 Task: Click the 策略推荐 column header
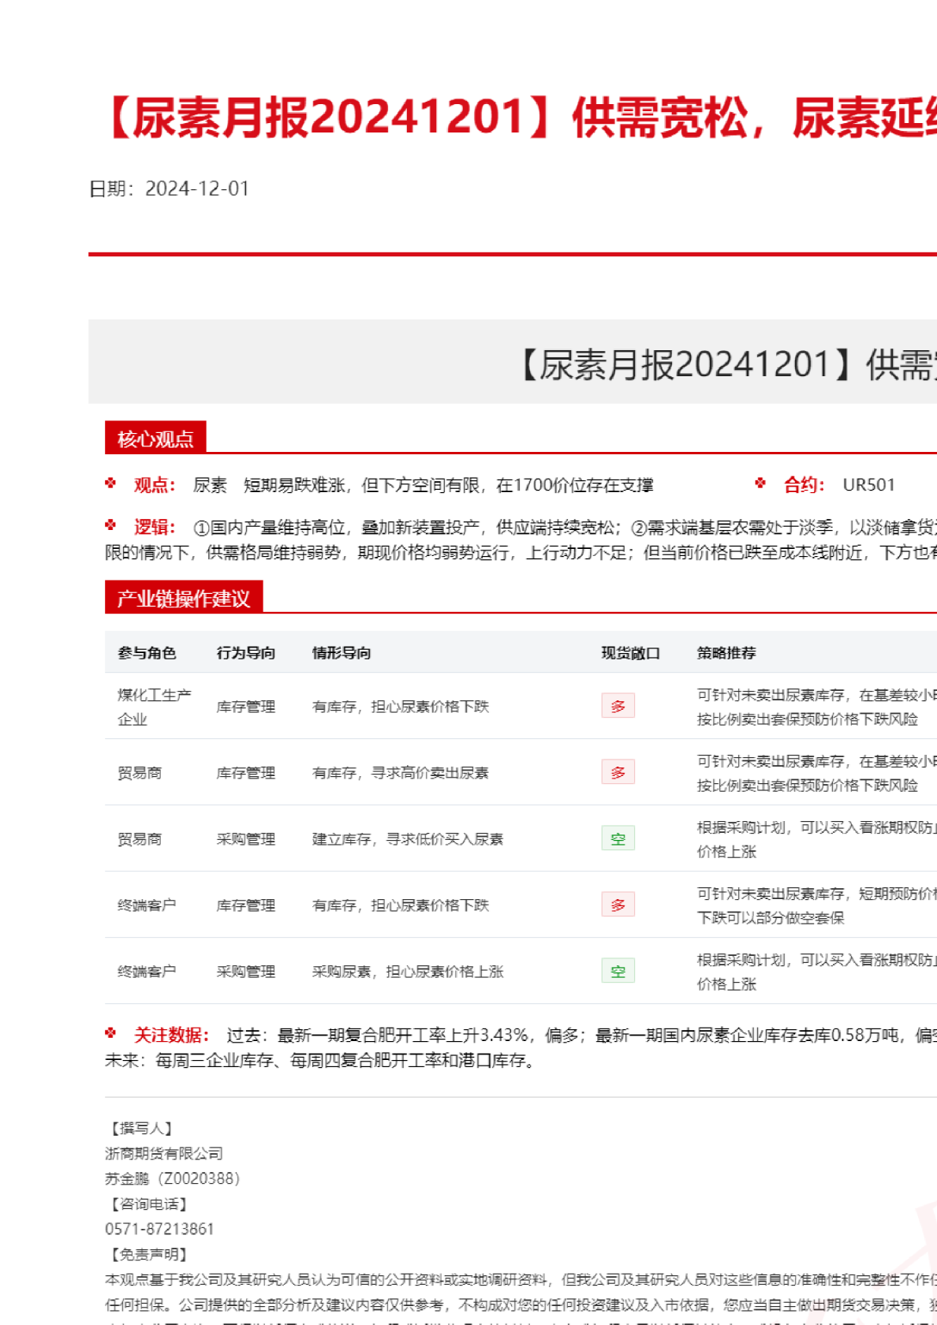click(726, 652)
